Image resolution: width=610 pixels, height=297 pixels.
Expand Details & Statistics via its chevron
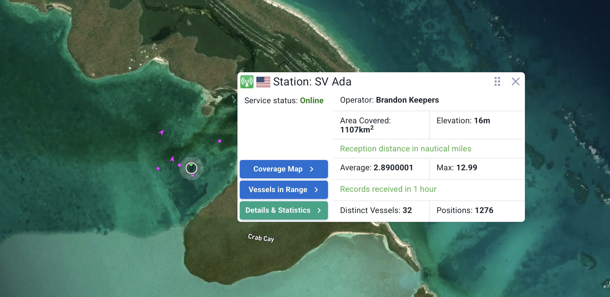pos(319,210)
